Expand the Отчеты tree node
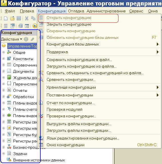Viewport: 162px width, 164px height. [3, 90]
